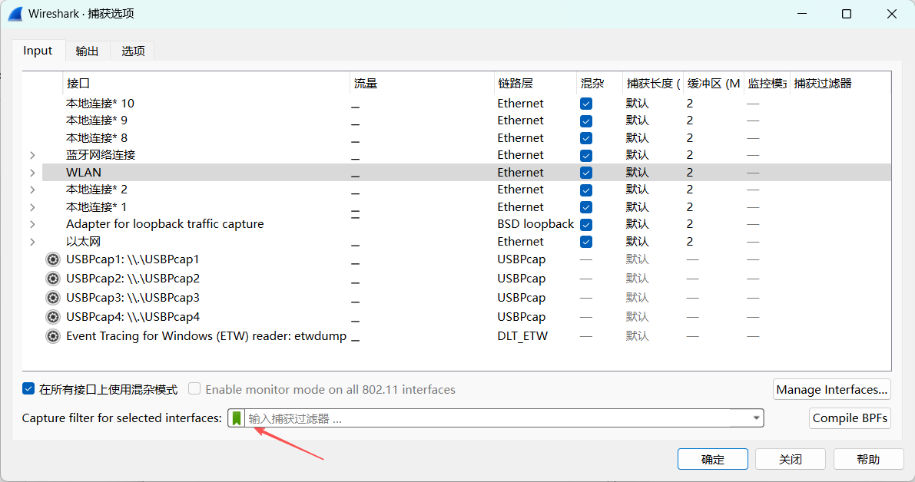Sort by the 链路层 column header
The image size is (915, 482).
click(x=535, y=84)
